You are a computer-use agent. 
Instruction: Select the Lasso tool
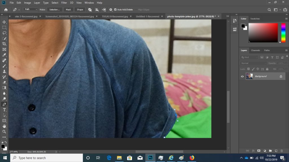[x=4, y=33]
